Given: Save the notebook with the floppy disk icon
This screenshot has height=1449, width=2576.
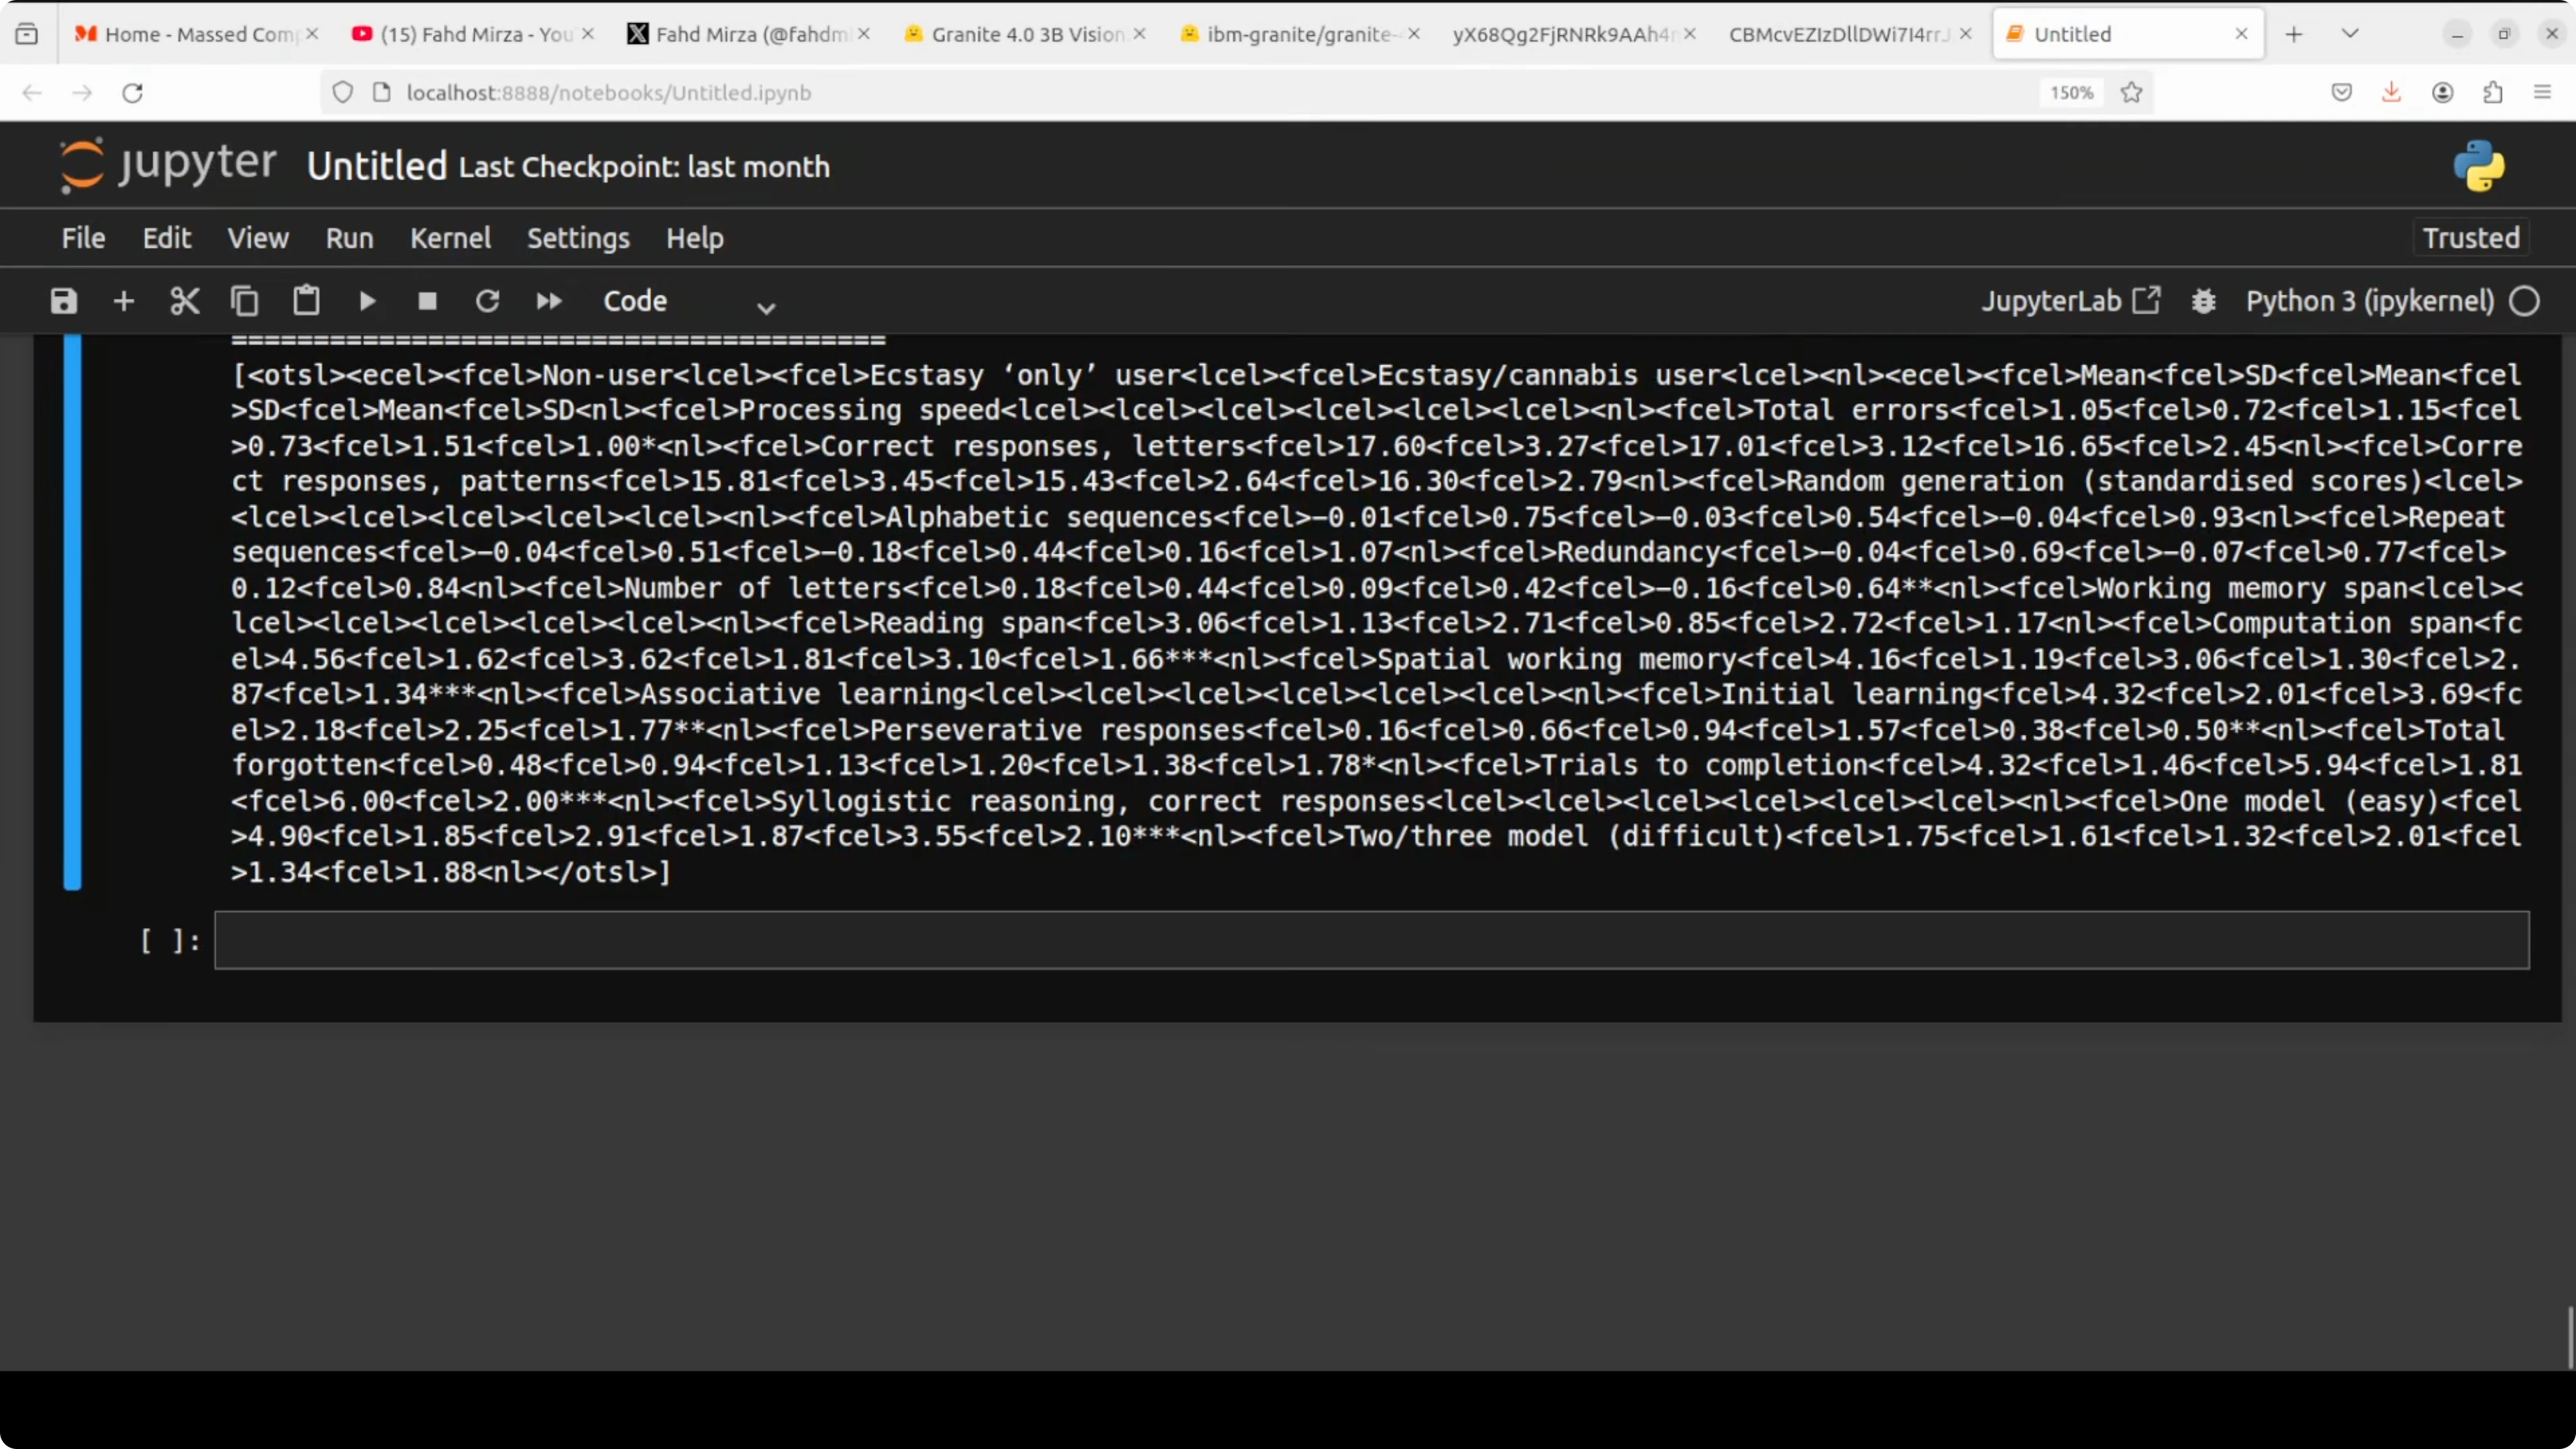Looking at the screenshot, I should point(64,301).
